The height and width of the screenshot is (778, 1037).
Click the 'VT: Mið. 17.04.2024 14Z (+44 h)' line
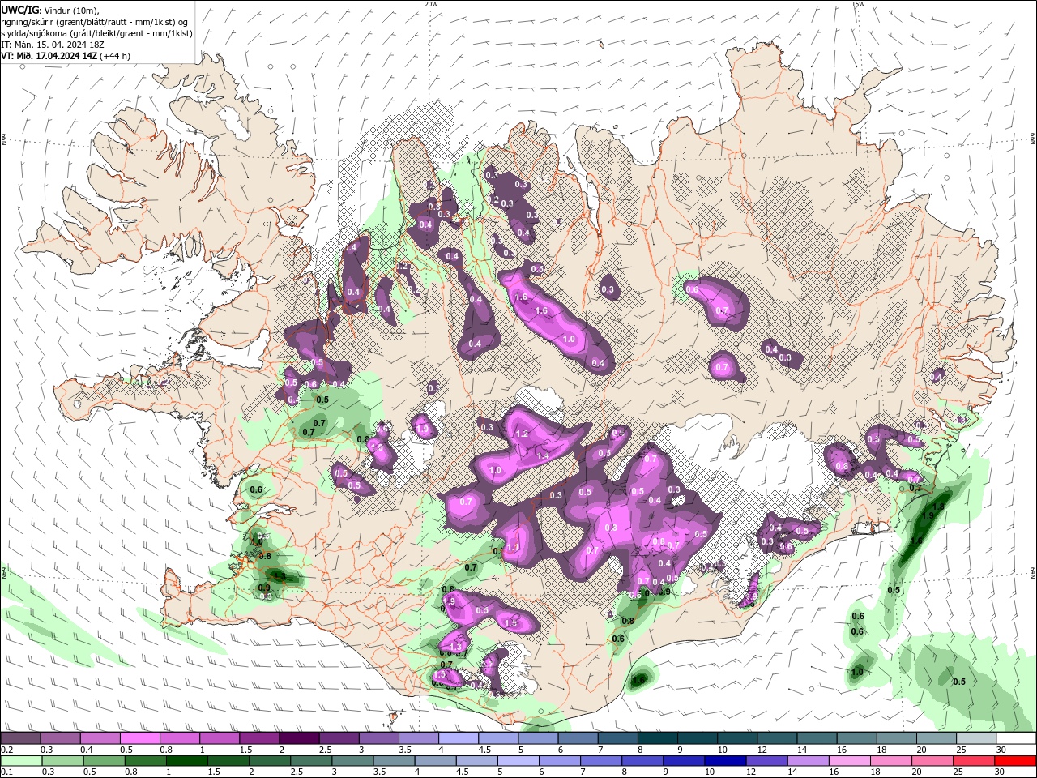[66, 56]
